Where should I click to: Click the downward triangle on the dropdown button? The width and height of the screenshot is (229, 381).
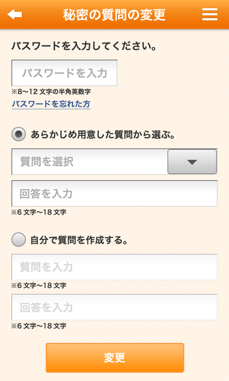click(192, 162)
